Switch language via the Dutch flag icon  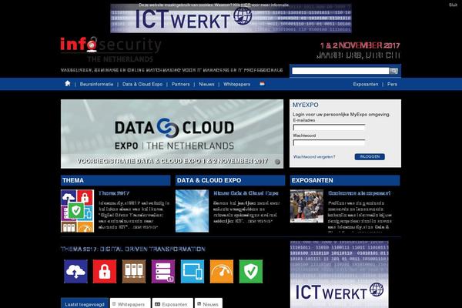point(263,84)
